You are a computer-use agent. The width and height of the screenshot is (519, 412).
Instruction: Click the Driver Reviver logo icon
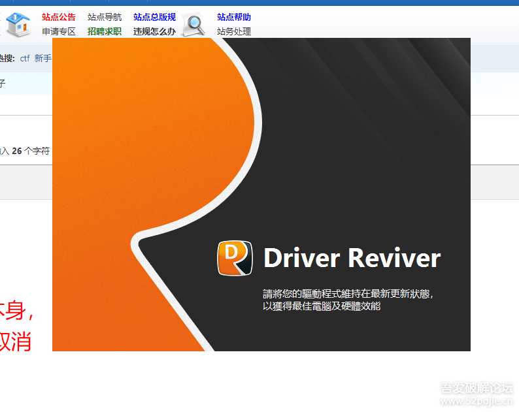[235, 259]
